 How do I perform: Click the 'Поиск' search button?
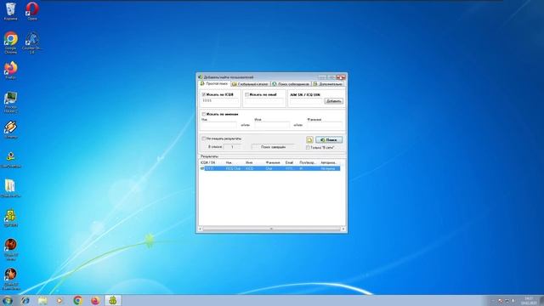pos(329,139)
